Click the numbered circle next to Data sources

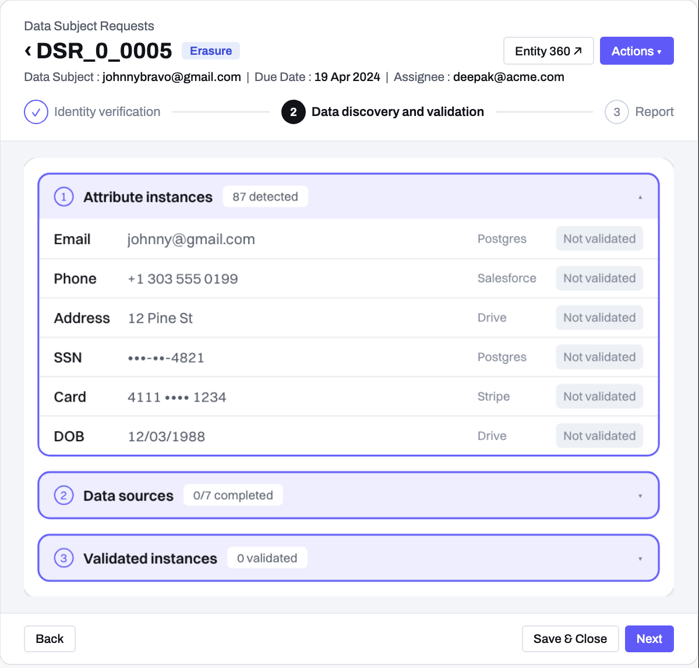pyautogui.click(x=63, y=495)
